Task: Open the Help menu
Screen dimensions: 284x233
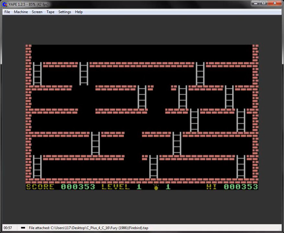Action: coord(79,12)
